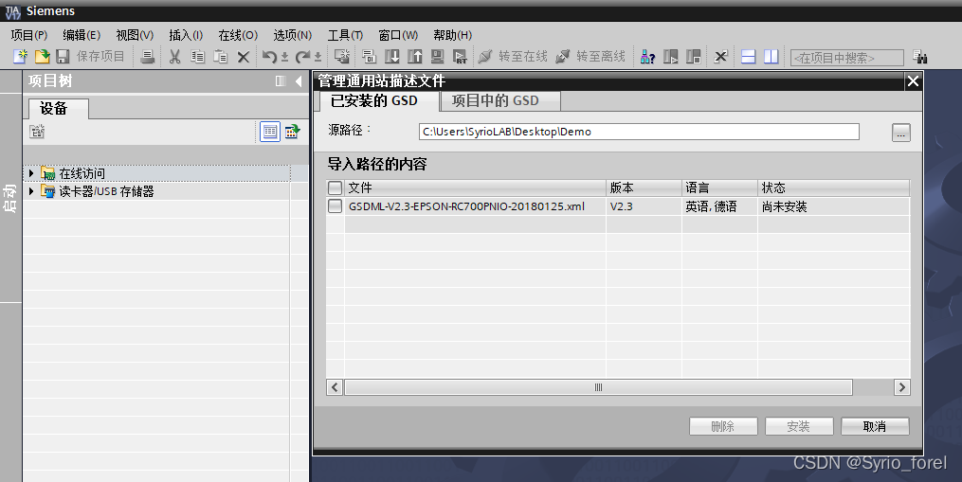Click the paste clipboard icon
Screen dimensions: 962x482
(x=220, y=57)
